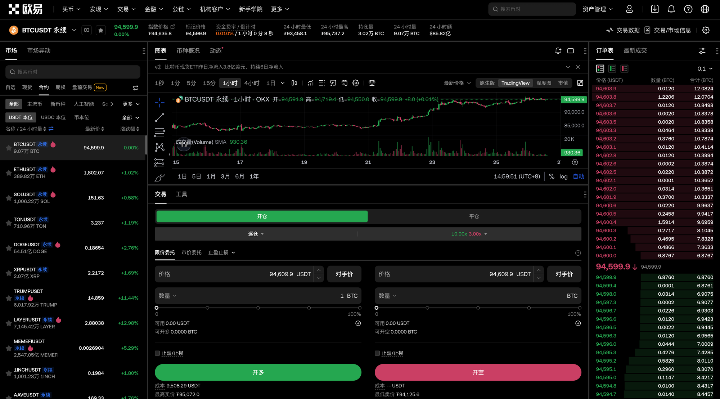Enable take-profit/stop-loss checkbox for short
Screen dimensions: 720x399
377,353
